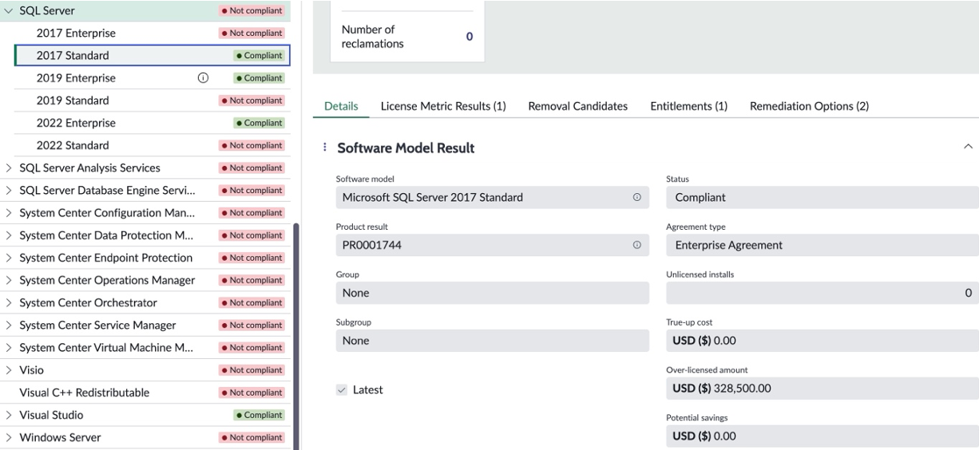Click Compliant badge on Visual Studio row
This screenshot has width=979, height=450.
[x=259, y=415]
